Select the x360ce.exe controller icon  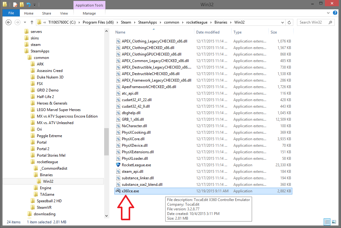click(118, 191)
